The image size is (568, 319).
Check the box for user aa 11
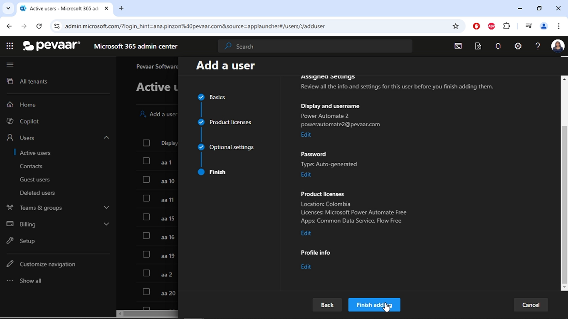(146, 198)
